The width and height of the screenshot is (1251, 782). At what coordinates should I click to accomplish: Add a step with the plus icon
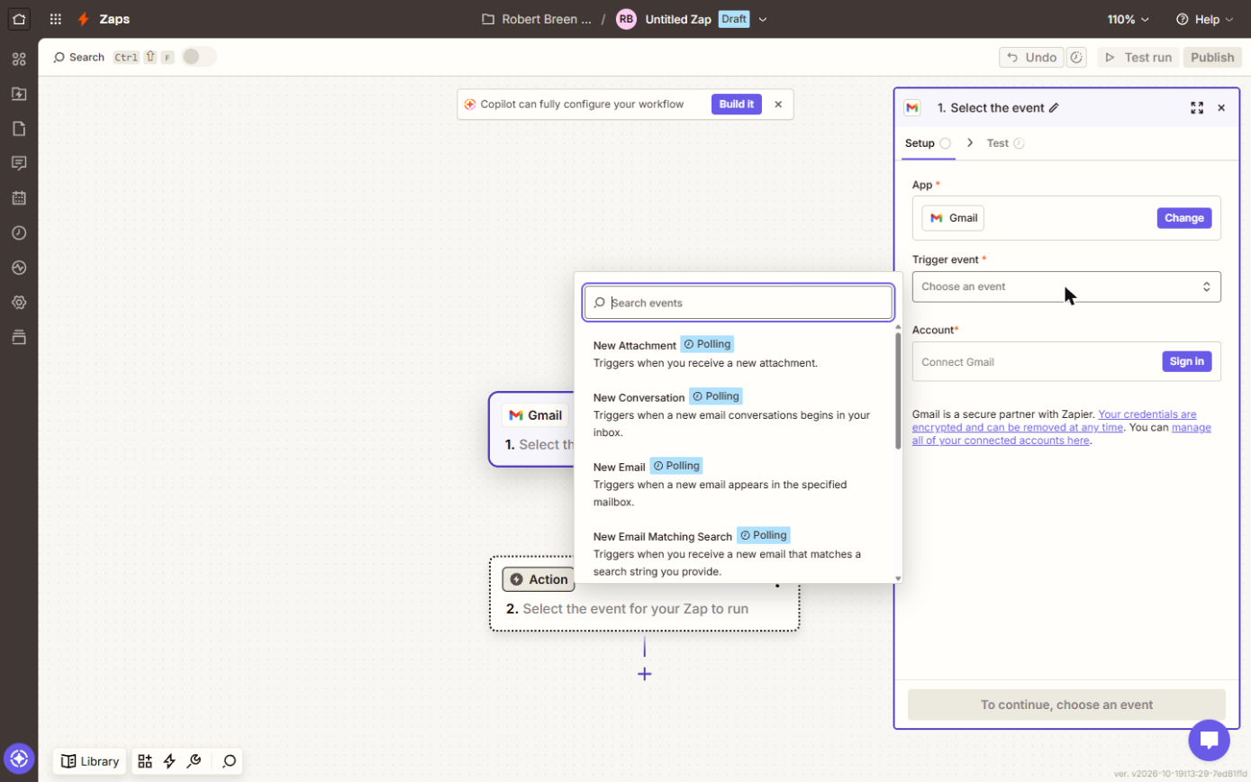coord(645,674)
